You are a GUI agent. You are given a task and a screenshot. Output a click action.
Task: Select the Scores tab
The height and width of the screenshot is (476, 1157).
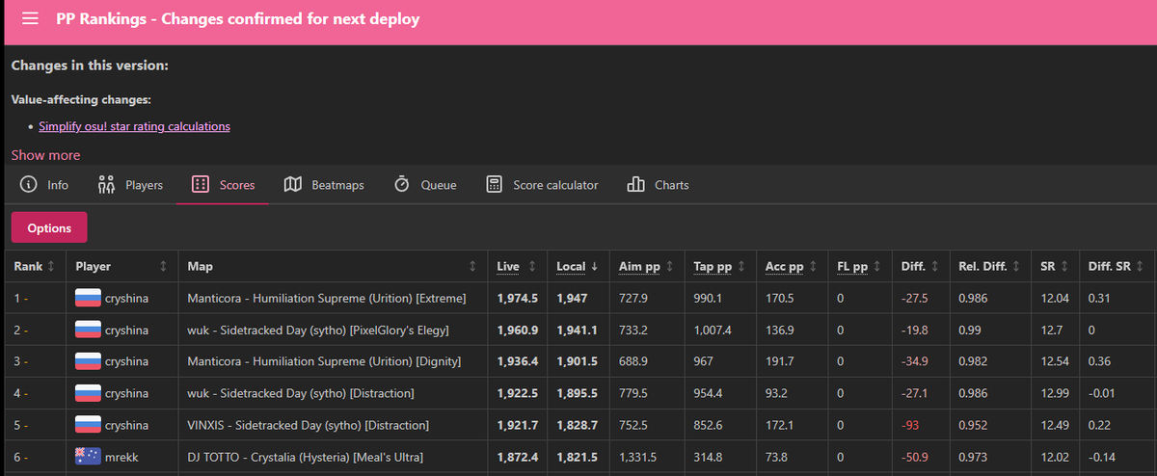point(223,184)
